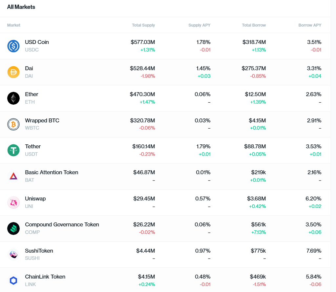Screen dimensions: 336x292
Task: Open the Basic Attention Token market
Action: [x=165, y=176]
